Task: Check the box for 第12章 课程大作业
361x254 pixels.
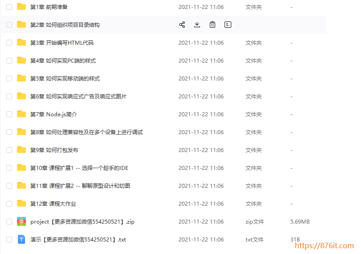Action: point(9,204)
